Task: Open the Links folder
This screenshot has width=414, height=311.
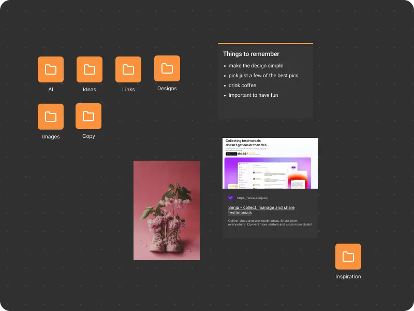Action: click(128, 69)
